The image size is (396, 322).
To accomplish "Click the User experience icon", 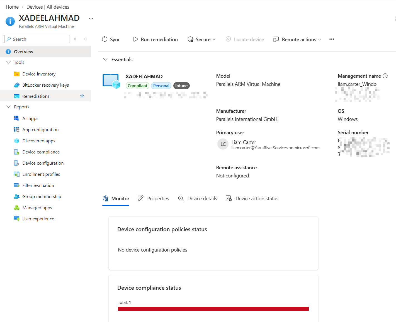I will (17, 219).
